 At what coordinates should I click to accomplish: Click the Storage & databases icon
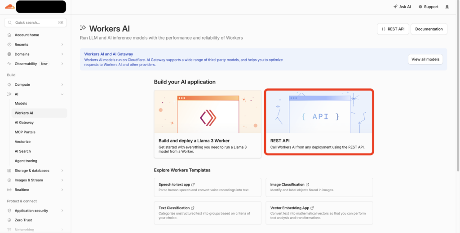pos(9,171)
